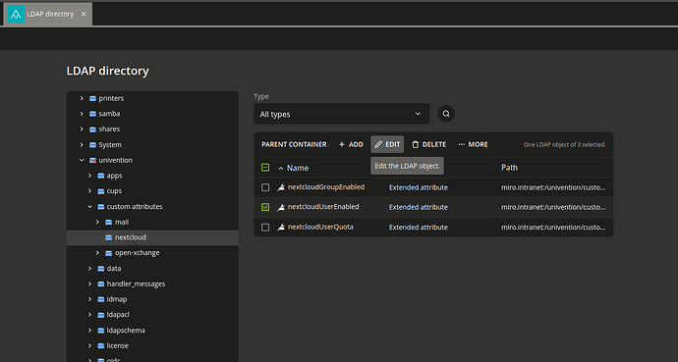
Task: Switch to the LDAP directory tab
Action: pyautogui.click(x=48, y=15)
